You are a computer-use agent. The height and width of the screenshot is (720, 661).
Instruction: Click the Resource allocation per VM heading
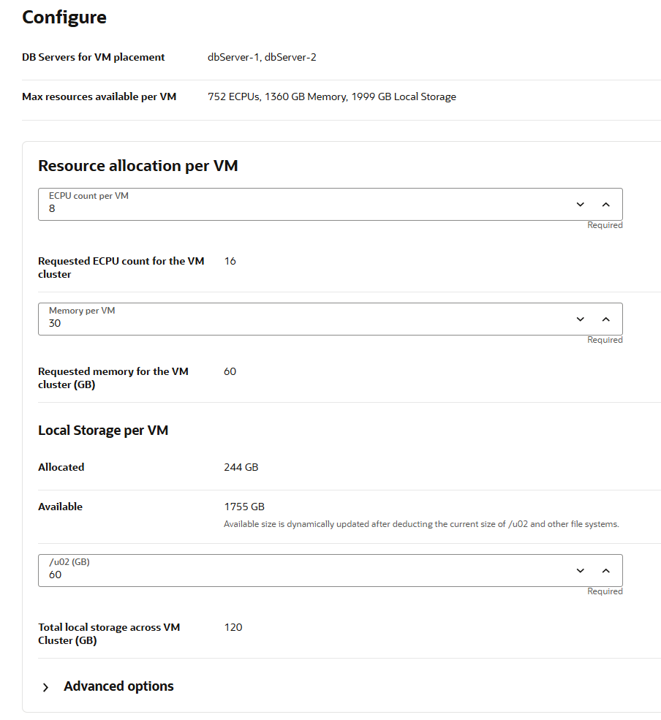point(138,166)
